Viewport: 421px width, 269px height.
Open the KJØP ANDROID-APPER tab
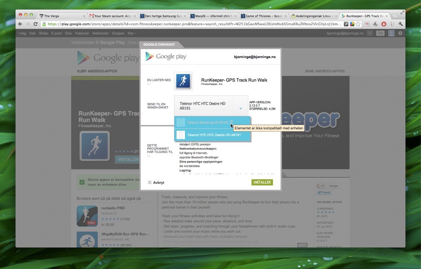coord(97,71)
